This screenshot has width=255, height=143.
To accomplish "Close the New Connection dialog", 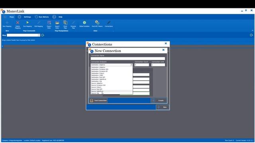I will coord(163,50).
